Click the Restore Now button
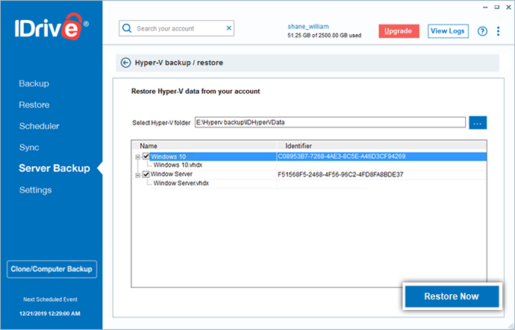 point(452,296)
